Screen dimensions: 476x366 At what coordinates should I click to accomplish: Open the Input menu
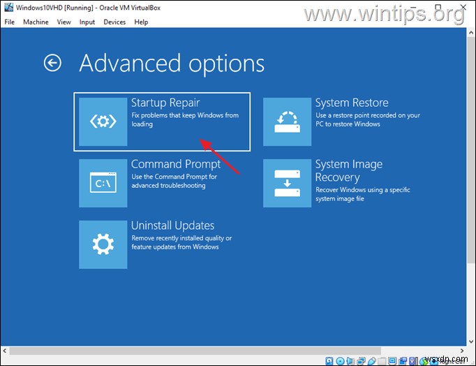point(87,22)
